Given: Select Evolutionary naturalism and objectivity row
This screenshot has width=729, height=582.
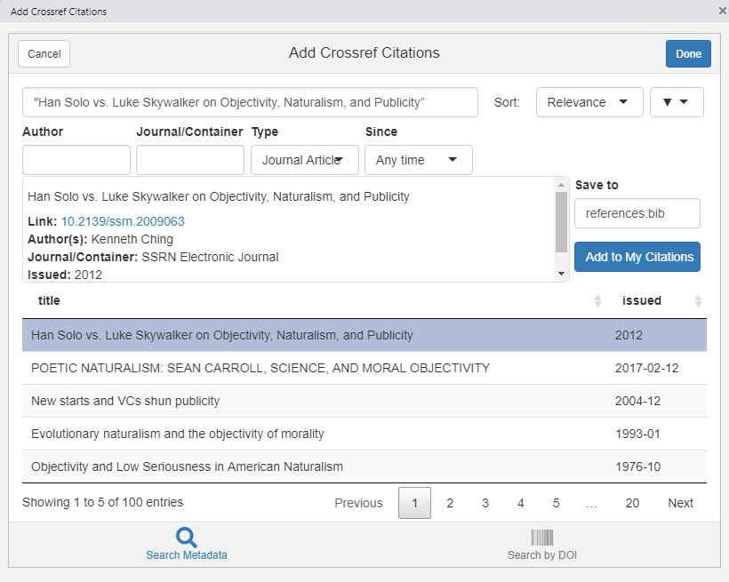Looking at the screenshot, I should point(178,434).
